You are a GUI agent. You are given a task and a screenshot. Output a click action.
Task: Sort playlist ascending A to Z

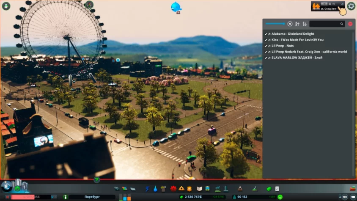(x=297, y=24)
